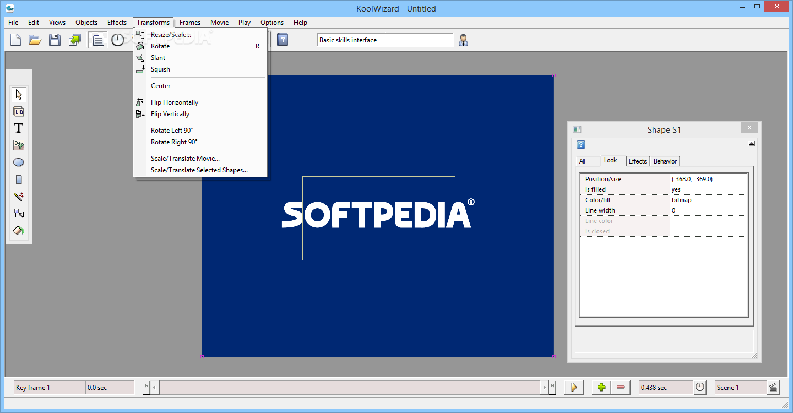Open a file via the folder icon
This screenshot has width=793, height=413.
pyautogui.click(x=35, y=40)
